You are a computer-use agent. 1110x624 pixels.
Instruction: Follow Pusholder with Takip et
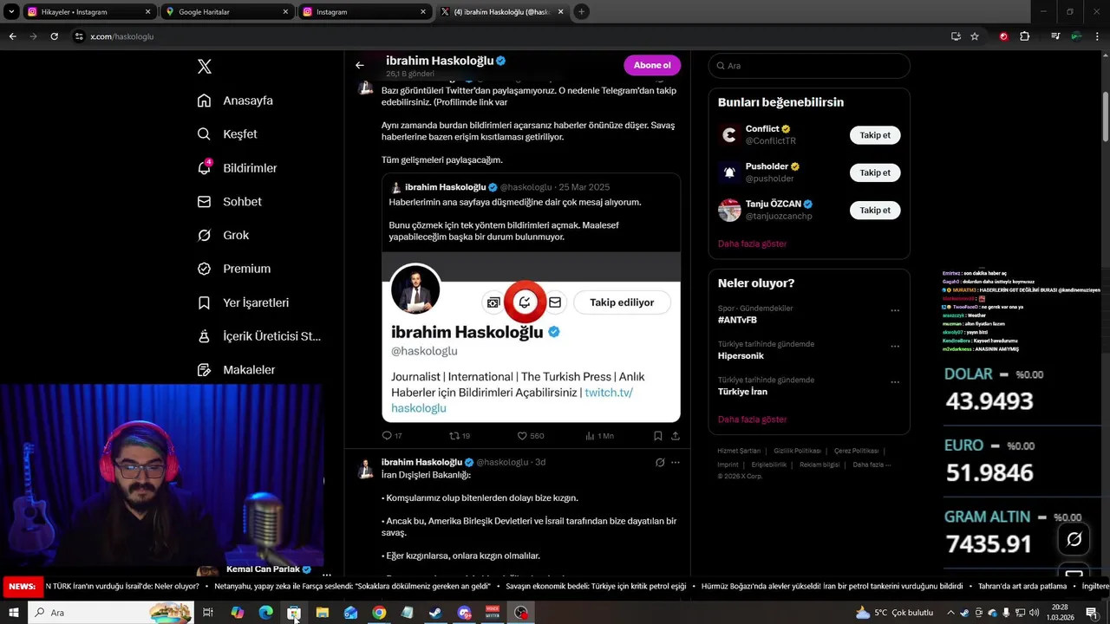pos(875,172)
